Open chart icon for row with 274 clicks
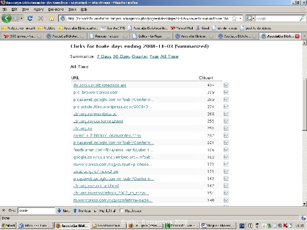Viewport: 307px width, 230px height. pos(226,106)
